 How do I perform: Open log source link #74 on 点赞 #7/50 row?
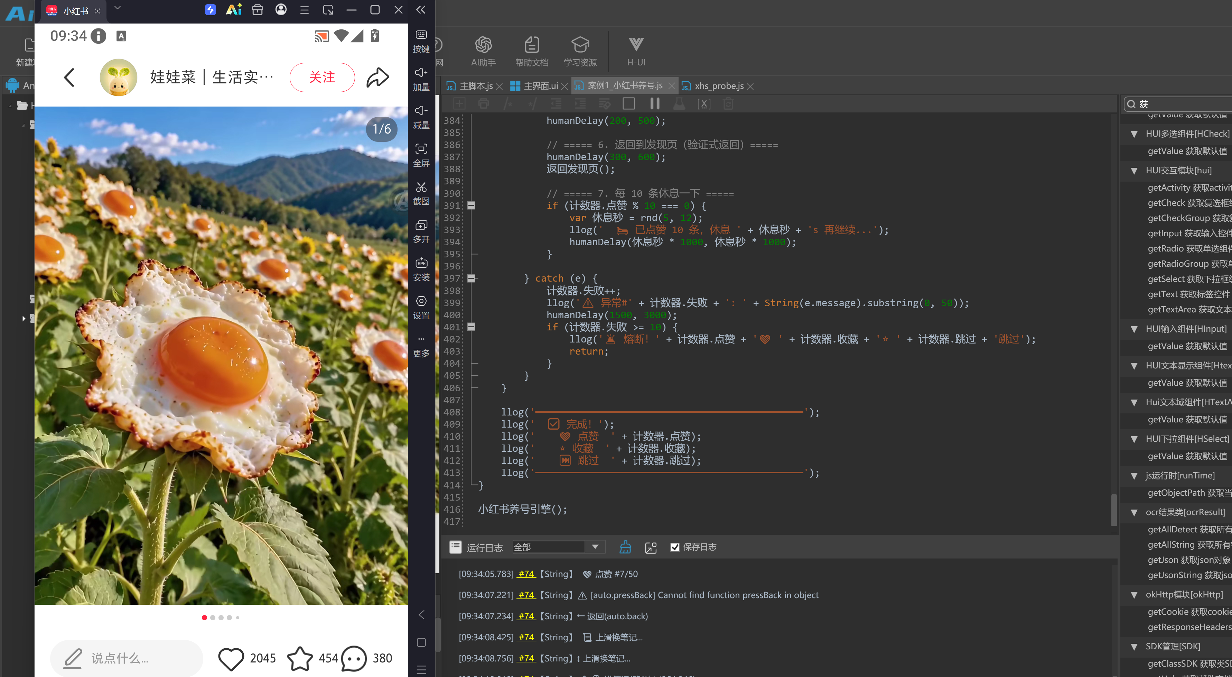coord(526,574)
